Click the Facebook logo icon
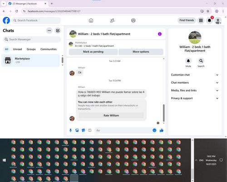Viewport: 227px width, 182px height. 6,20
